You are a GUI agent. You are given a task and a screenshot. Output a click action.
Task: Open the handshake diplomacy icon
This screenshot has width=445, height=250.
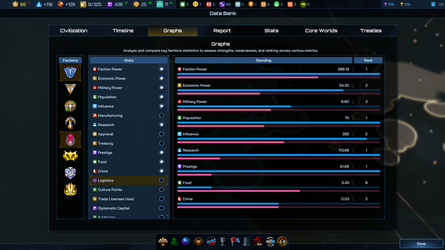coord(270,241)
